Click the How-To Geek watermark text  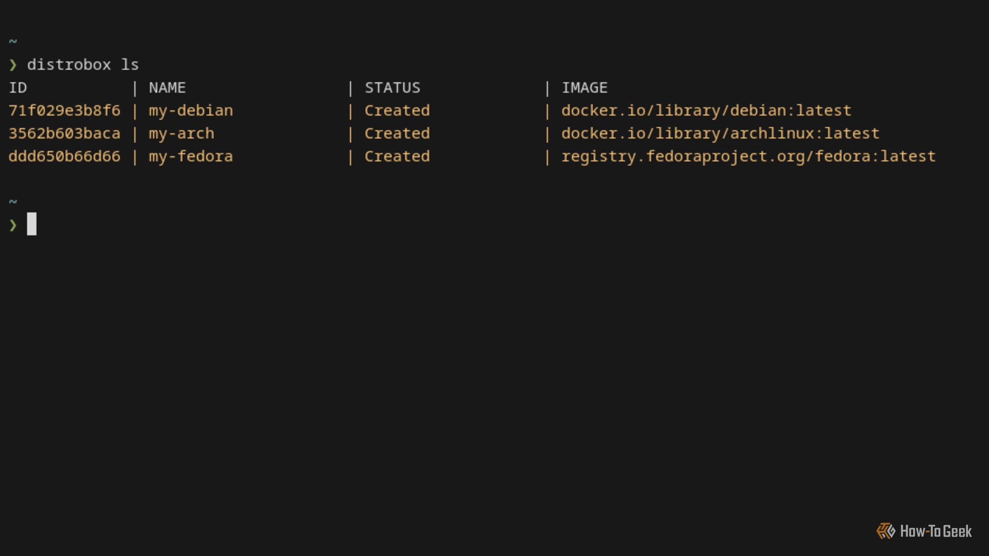935,531
